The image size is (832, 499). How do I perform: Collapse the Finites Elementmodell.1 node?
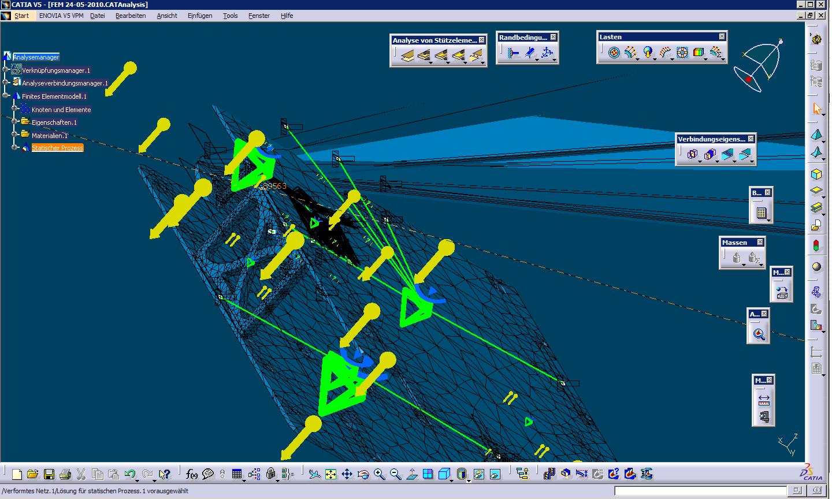coord(6,96)
